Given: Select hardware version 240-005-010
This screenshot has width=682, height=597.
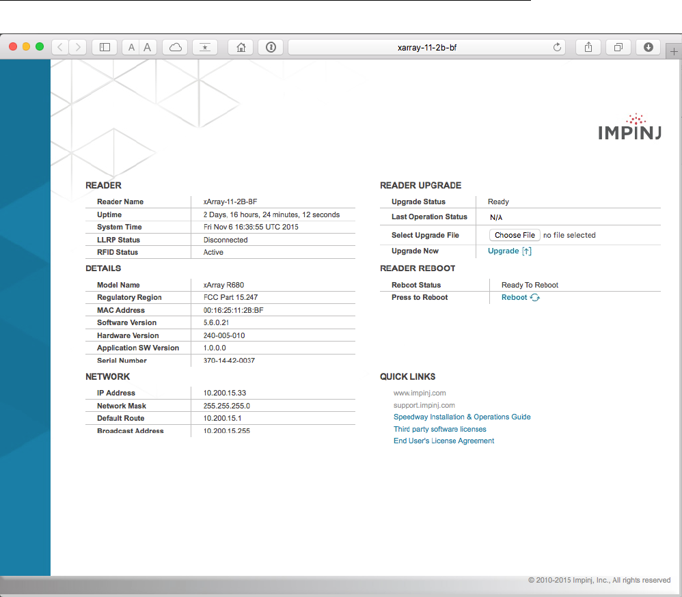Looking at the screenshot, I should 224,335.
